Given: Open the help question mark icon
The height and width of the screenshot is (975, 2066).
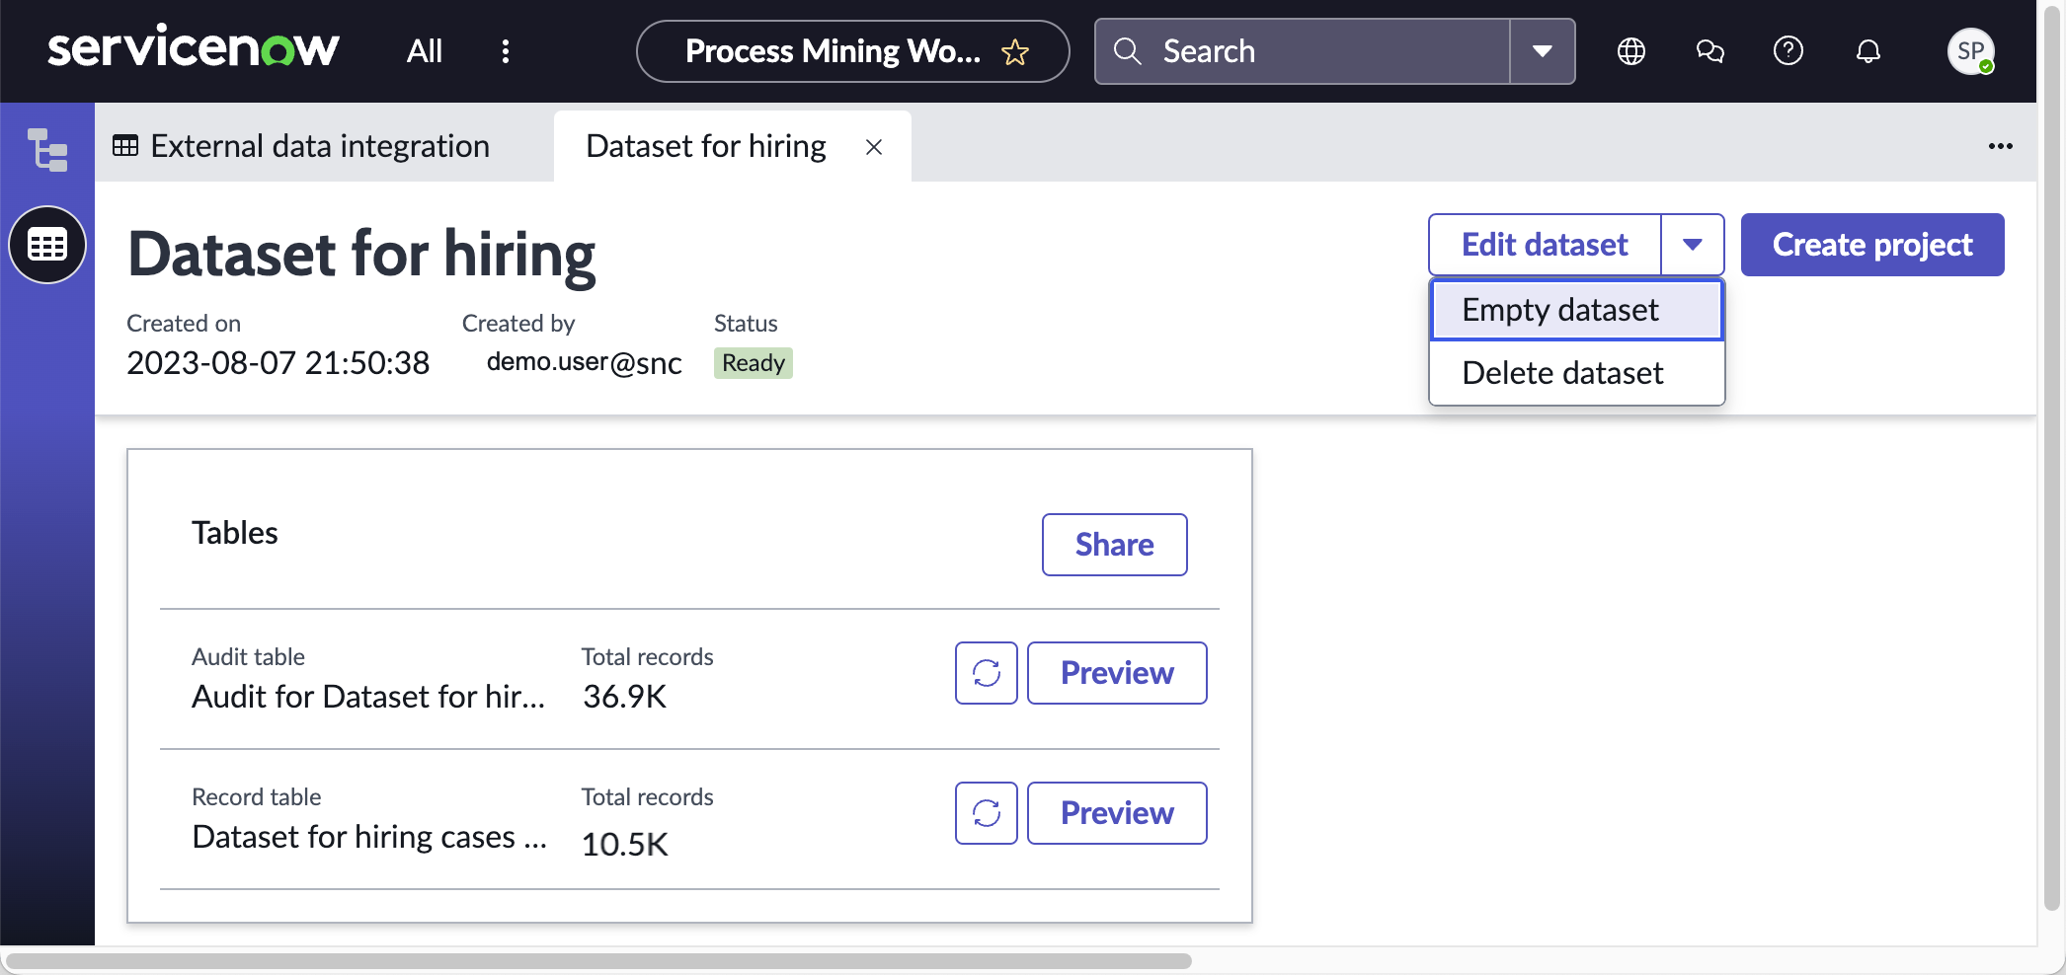Looking at the screenshot, I should click(1788, 50).
